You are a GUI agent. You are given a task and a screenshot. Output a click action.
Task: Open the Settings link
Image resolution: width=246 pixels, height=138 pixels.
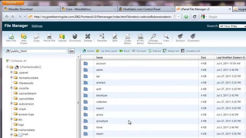point(37,26)
